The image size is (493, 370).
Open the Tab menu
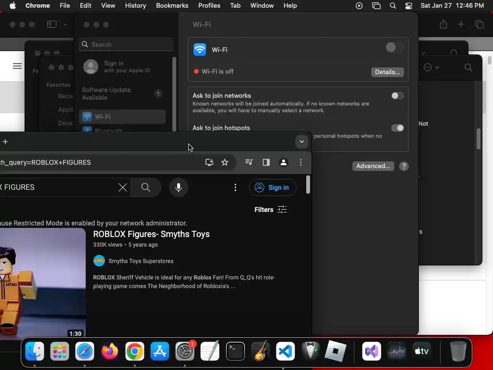[235, 6]
